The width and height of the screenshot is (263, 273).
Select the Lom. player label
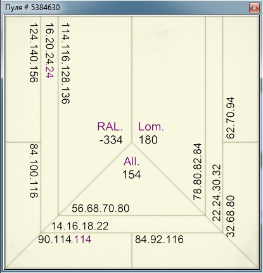(151, 126)
